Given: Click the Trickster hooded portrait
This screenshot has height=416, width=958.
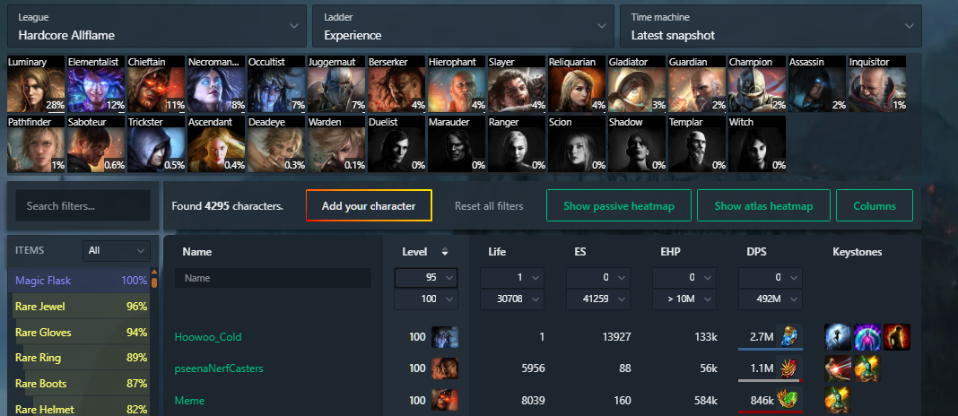Looking at the screenshot, I should [x=156, y=144].
